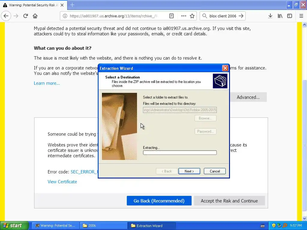Switch to Warning: Potential Se... taskbar item
Image resolution: width=307 pixels, height=230 pixels.
[x=55, y=226]
